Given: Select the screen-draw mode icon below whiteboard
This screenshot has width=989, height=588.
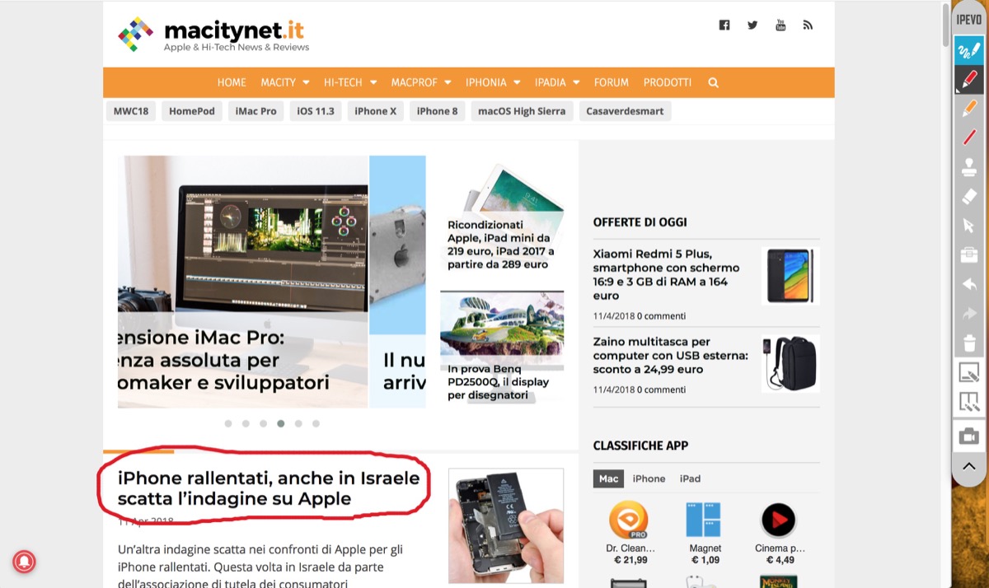Looking at the screenshot, I should click(x=969, y=403).
